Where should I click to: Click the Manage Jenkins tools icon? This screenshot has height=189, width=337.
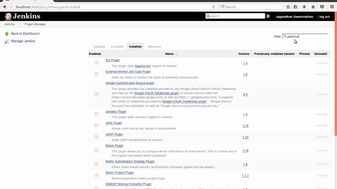coord(7,41)
